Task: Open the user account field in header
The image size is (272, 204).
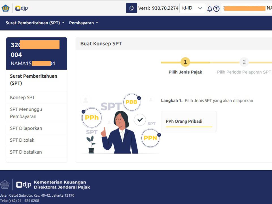Action: tap(246, 8)
